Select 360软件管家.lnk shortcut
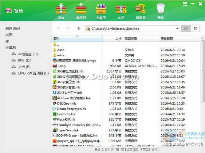This screenshot has width=205, height=153. (66, 87)
